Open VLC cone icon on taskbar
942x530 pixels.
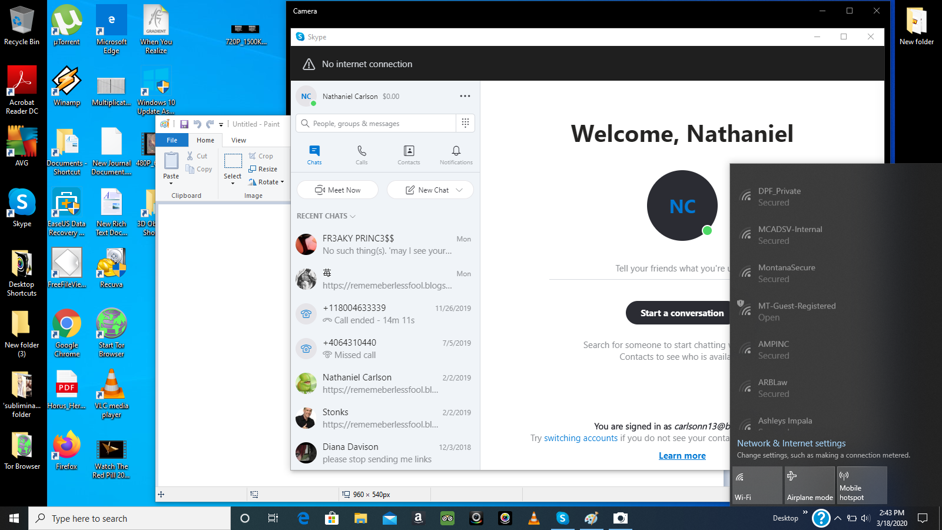(534, 518)
